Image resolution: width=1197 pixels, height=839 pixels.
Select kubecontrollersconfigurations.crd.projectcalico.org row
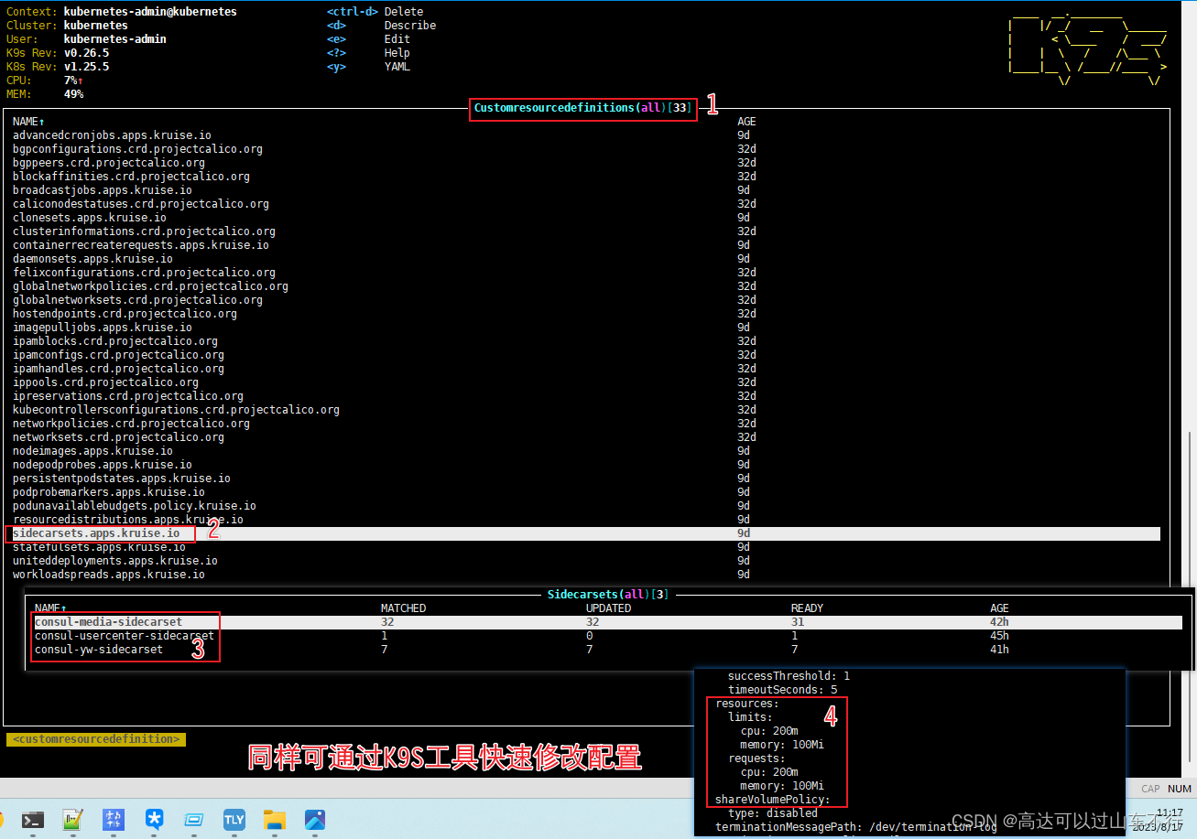tap(586, 410)
